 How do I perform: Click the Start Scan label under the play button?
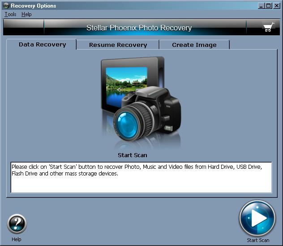coord(258,240)
